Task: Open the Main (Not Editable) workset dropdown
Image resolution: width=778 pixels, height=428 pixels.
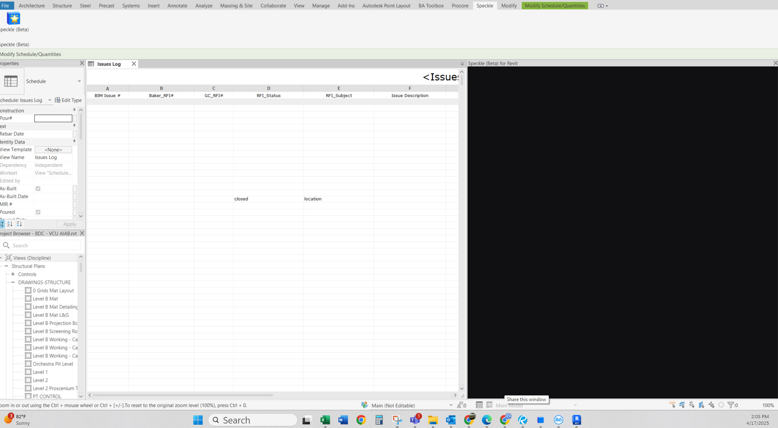Action: click(x=451, y=405)
